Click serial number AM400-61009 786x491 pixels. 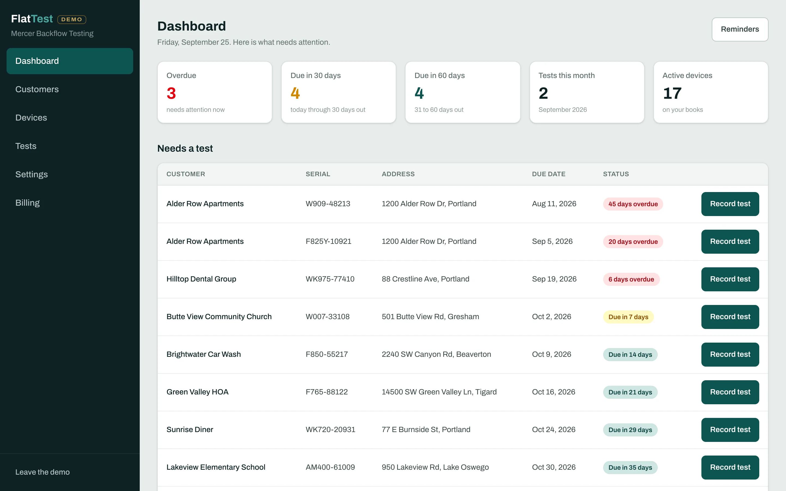click(x=330, y=467)
